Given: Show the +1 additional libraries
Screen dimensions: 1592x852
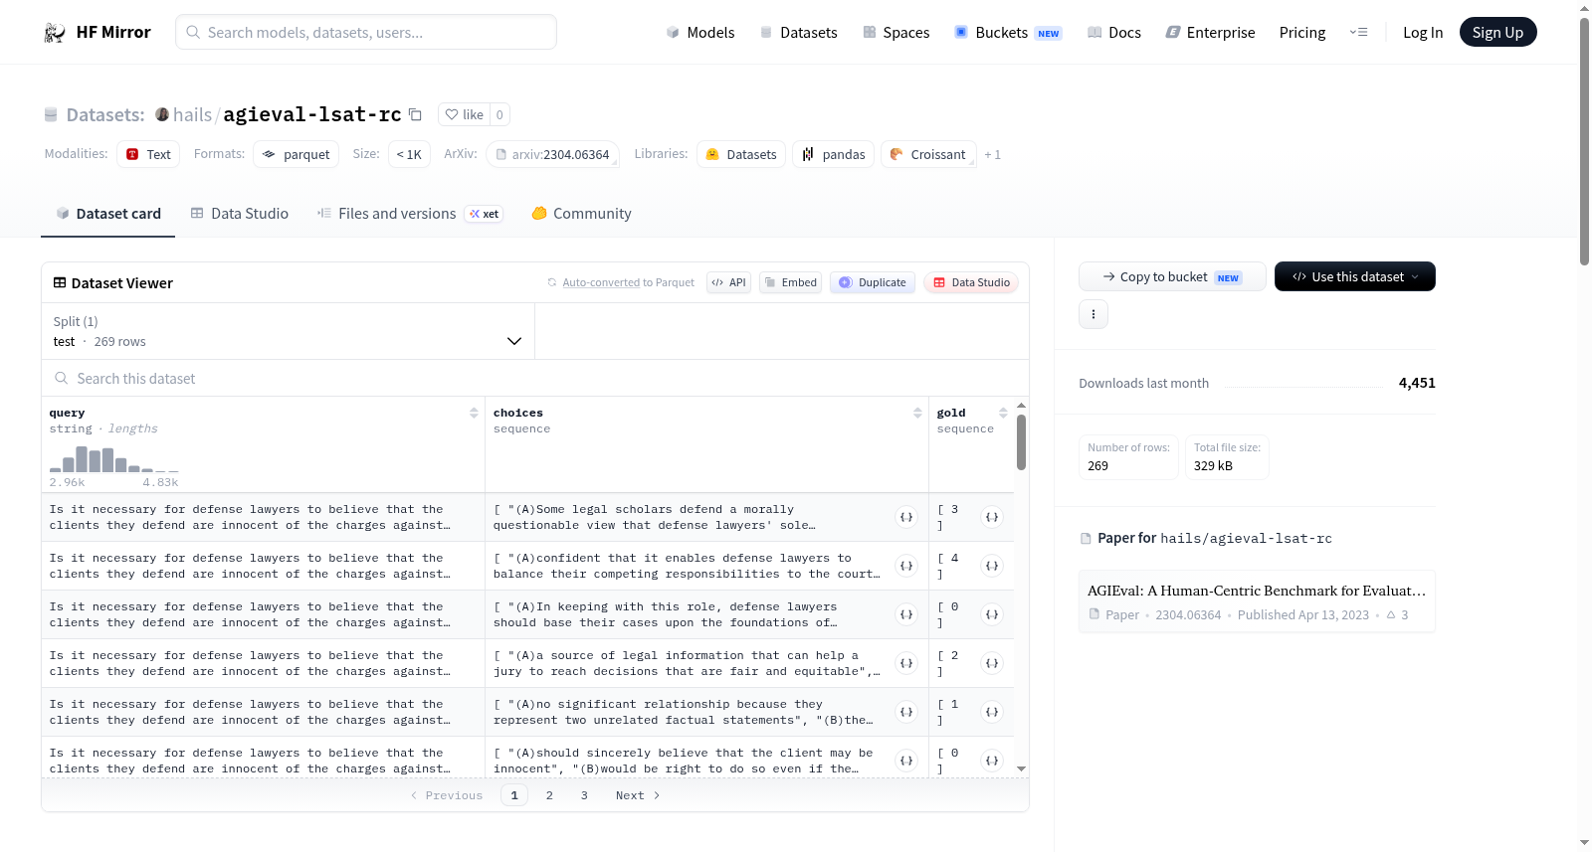Looking at the screenshot, I should (992, 154).
